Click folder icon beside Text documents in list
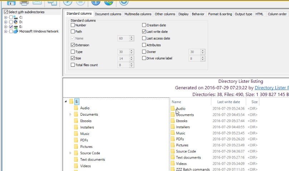 coord(173,157)
